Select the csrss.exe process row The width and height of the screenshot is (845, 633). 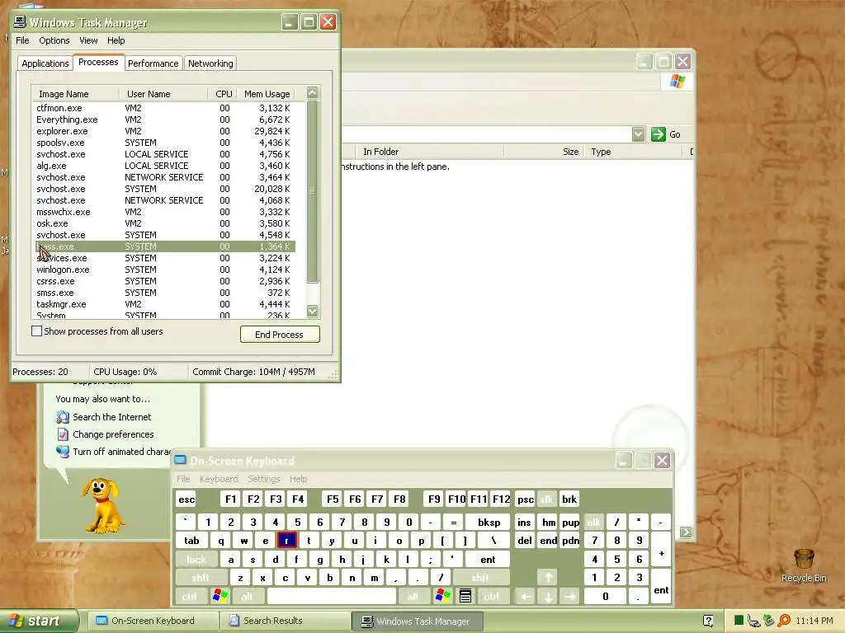tap(163, 281)
